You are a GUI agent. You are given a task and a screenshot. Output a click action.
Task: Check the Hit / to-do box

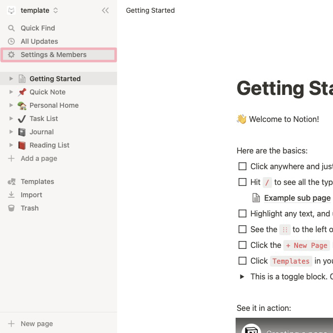tap(242, 182)
